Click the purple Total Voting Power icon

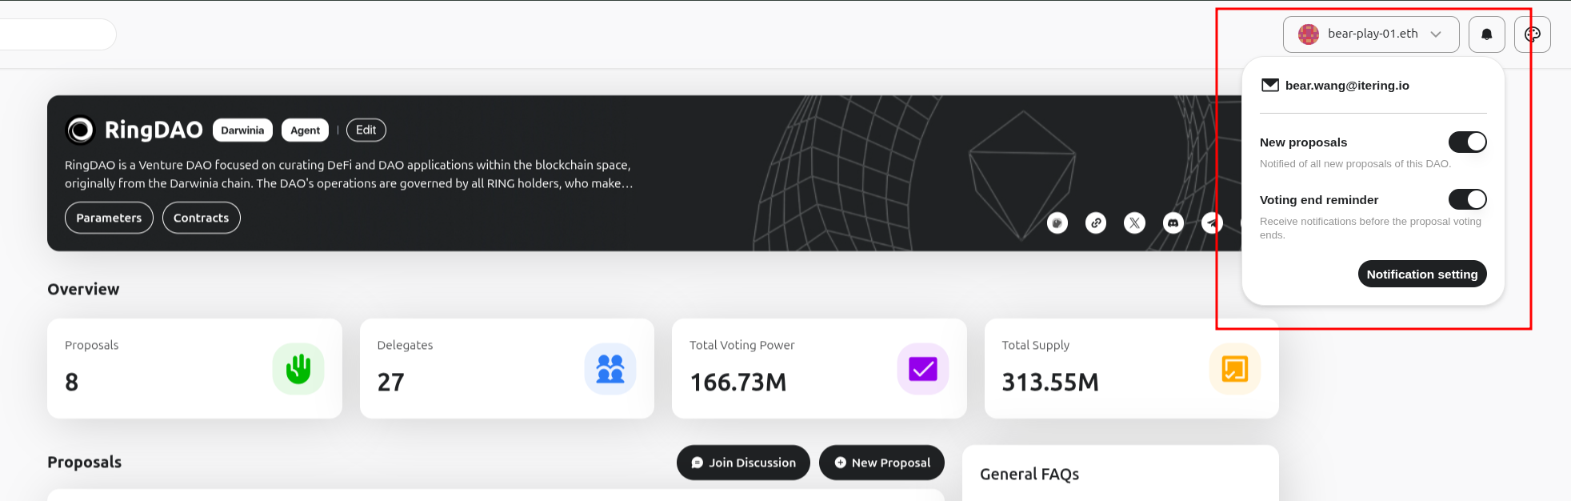click(x=922, y=369)
